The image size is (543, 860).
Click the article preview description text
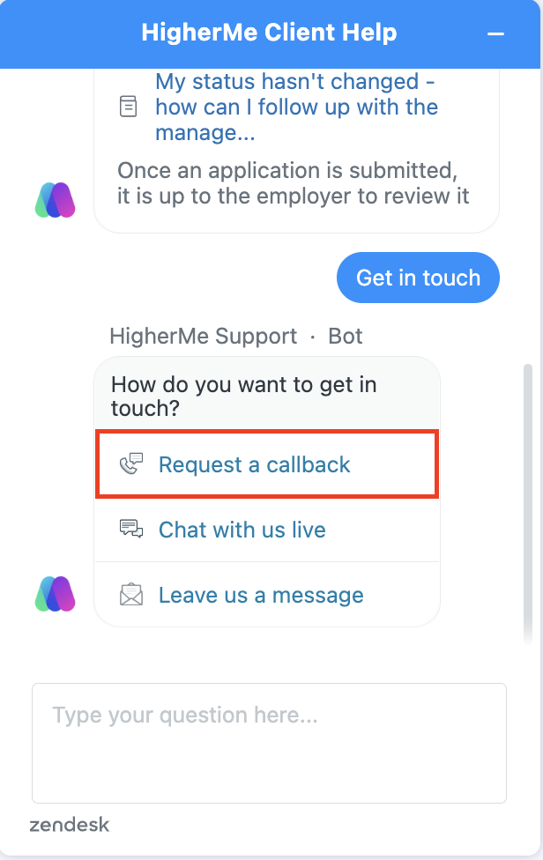tap(293, 182)
